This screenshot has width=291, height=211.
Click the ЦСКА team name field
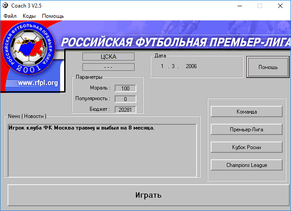coord(108,57)
